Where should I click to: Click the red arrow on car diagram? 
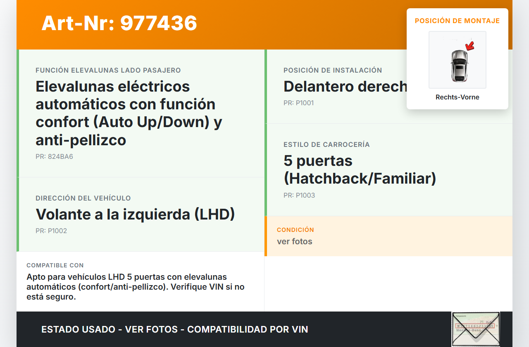coord(469,46)
